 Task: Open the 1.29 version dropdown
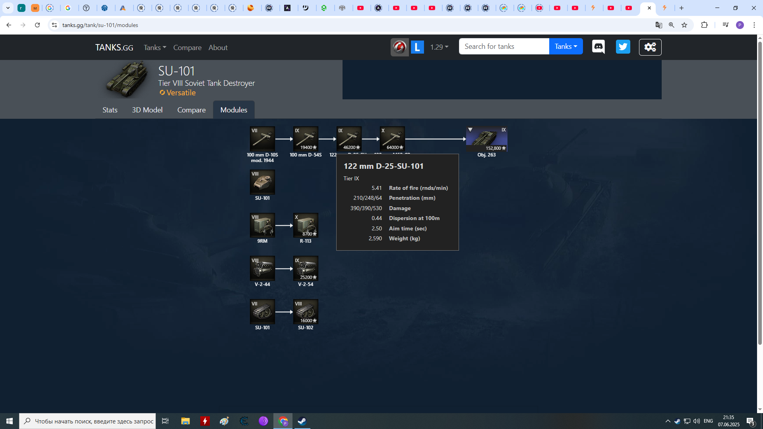click(x=439, y=47)
